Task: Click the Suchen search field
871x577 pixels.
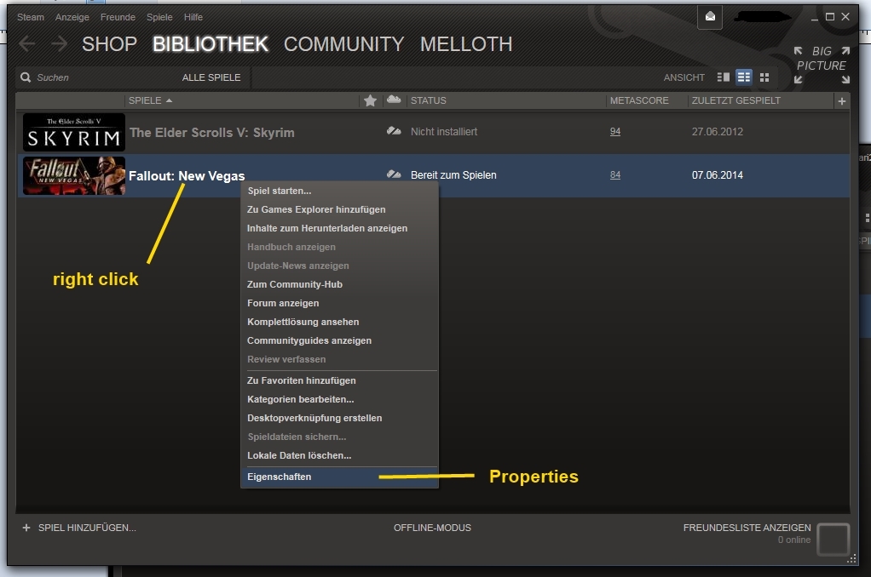Action: coord(100,77)
